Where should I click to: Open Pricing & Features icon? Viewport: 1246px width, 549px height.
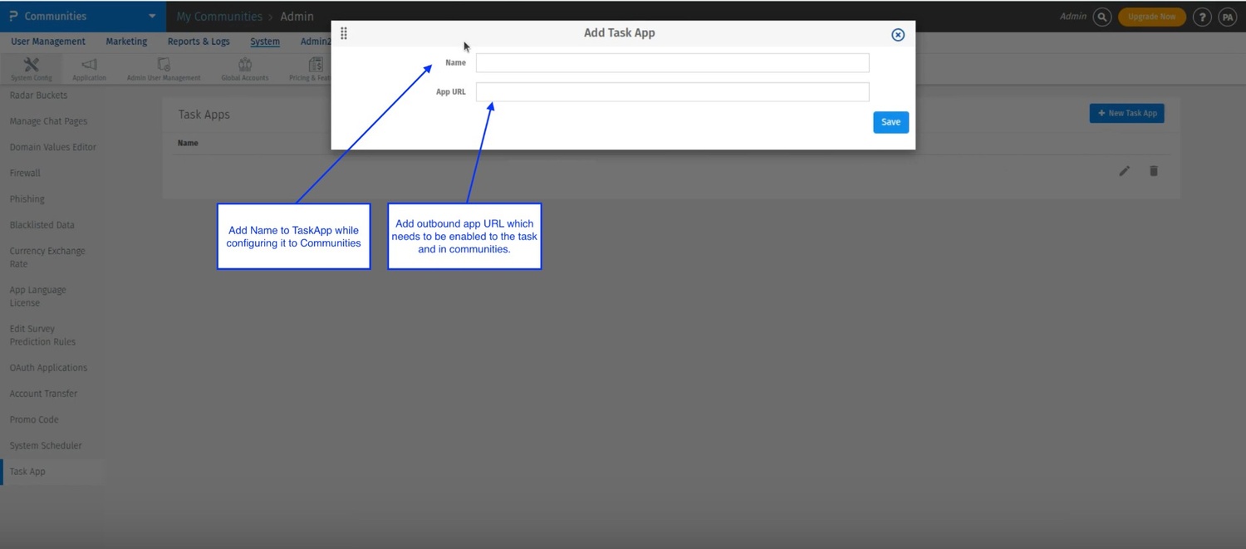pos(316,65)
